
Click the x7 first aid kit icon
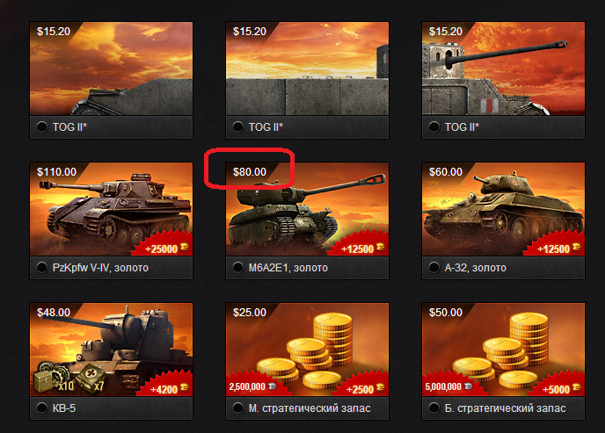[91, 379]
